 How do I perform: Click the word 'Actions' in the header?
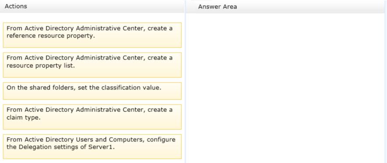click(16, 7)
